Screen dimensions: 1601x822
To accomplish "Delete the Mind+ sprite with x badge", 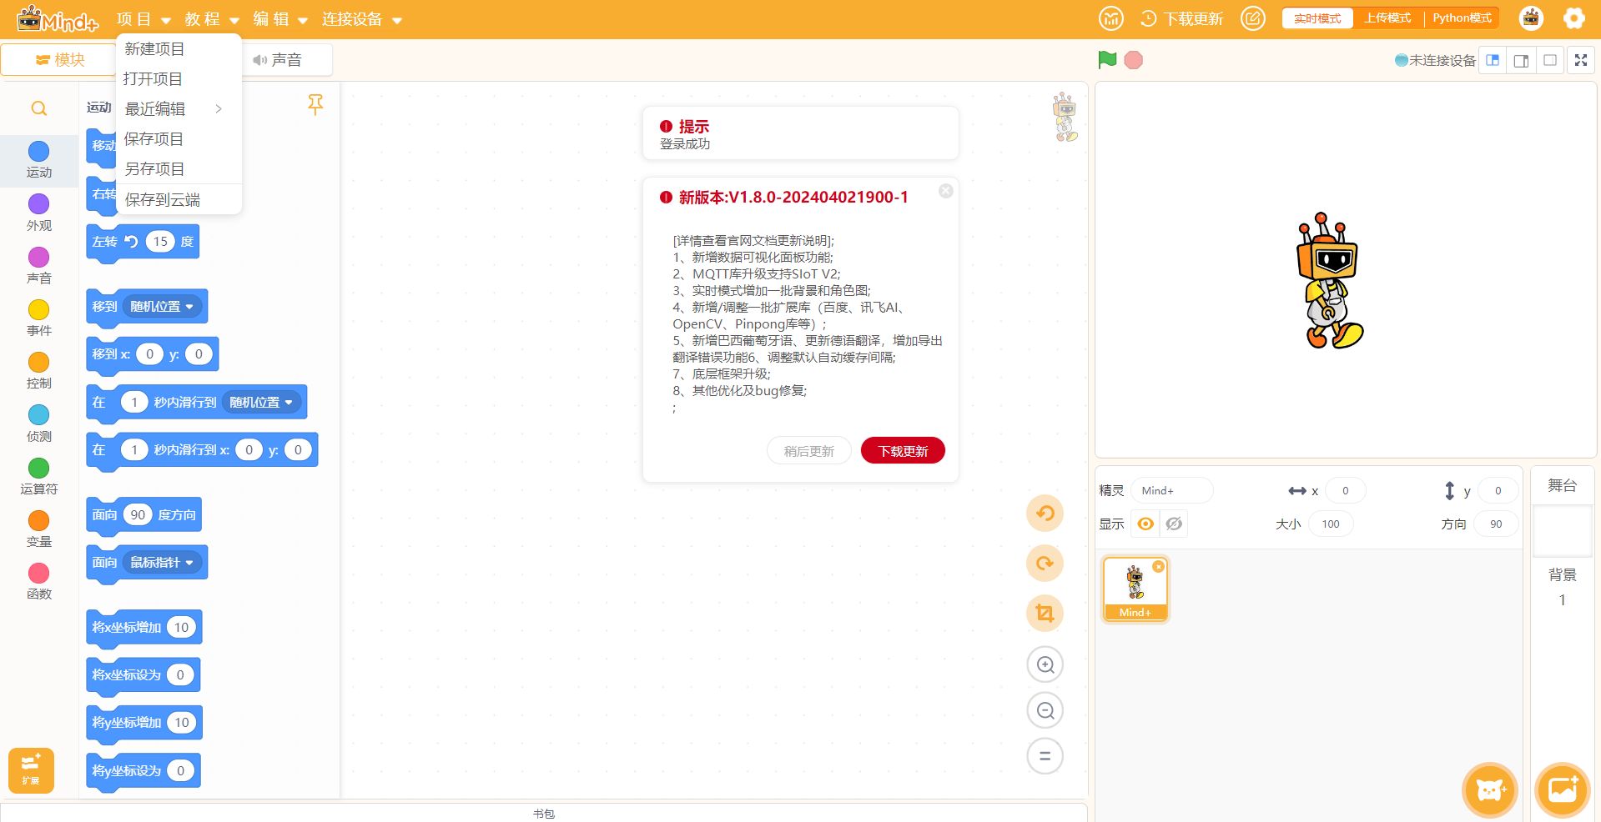I will point(1158,567).
